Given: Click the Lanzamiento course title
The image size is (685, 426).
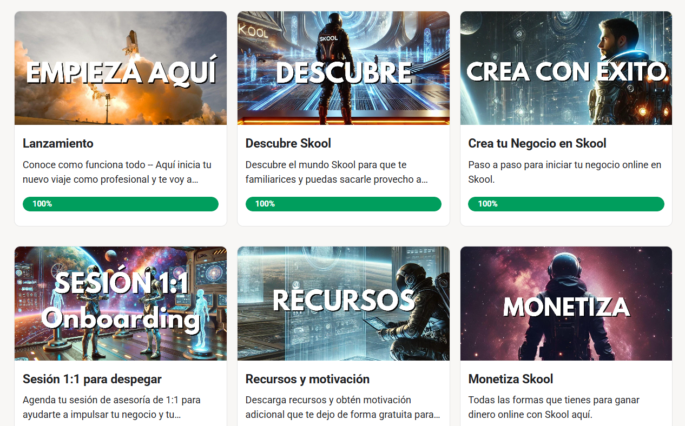Looking at the screenshot, I should click(x=58, y=143).
